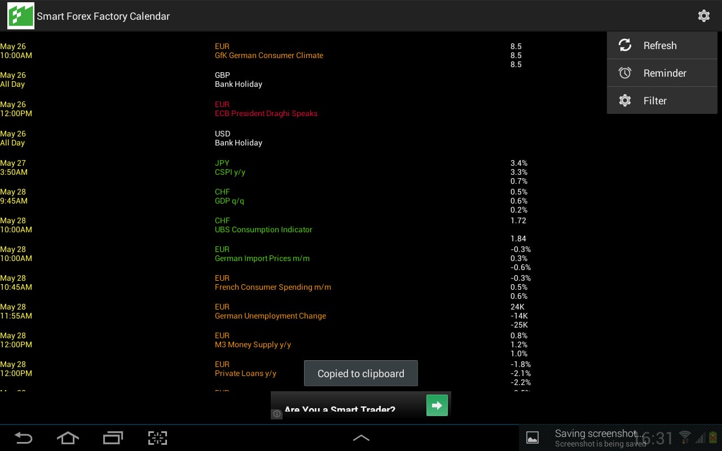Screen dimensions: 722x451
Task: Select the 1.84 value in UBS Consumption row
Action: pyautogui.click(x=518, y=238)
